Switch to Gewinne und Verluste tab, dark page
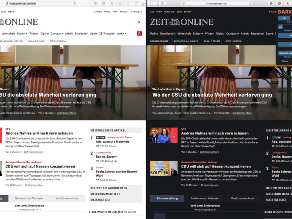The width and height of the screenshot is (292, 219). (x=204, y=198)
